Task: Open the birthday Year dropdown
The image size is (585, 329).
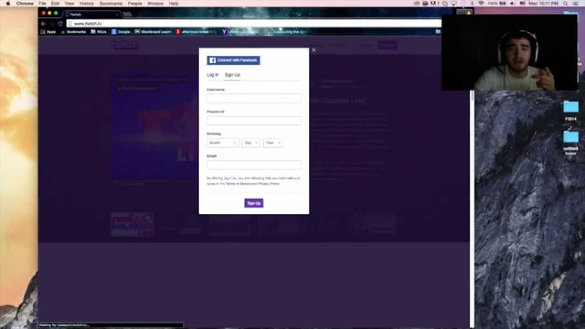Action: click(273, 143)
